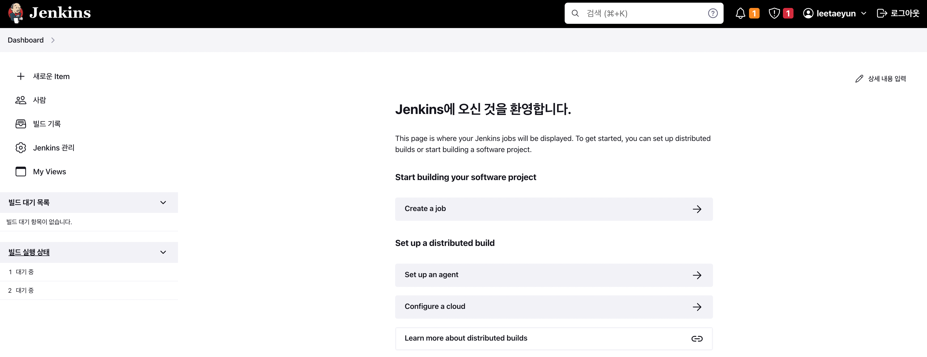Click the people icon next to 사람

tap(21, 100)
